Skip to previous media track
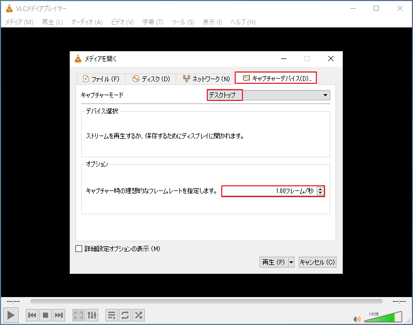 (x=32, y=315)
